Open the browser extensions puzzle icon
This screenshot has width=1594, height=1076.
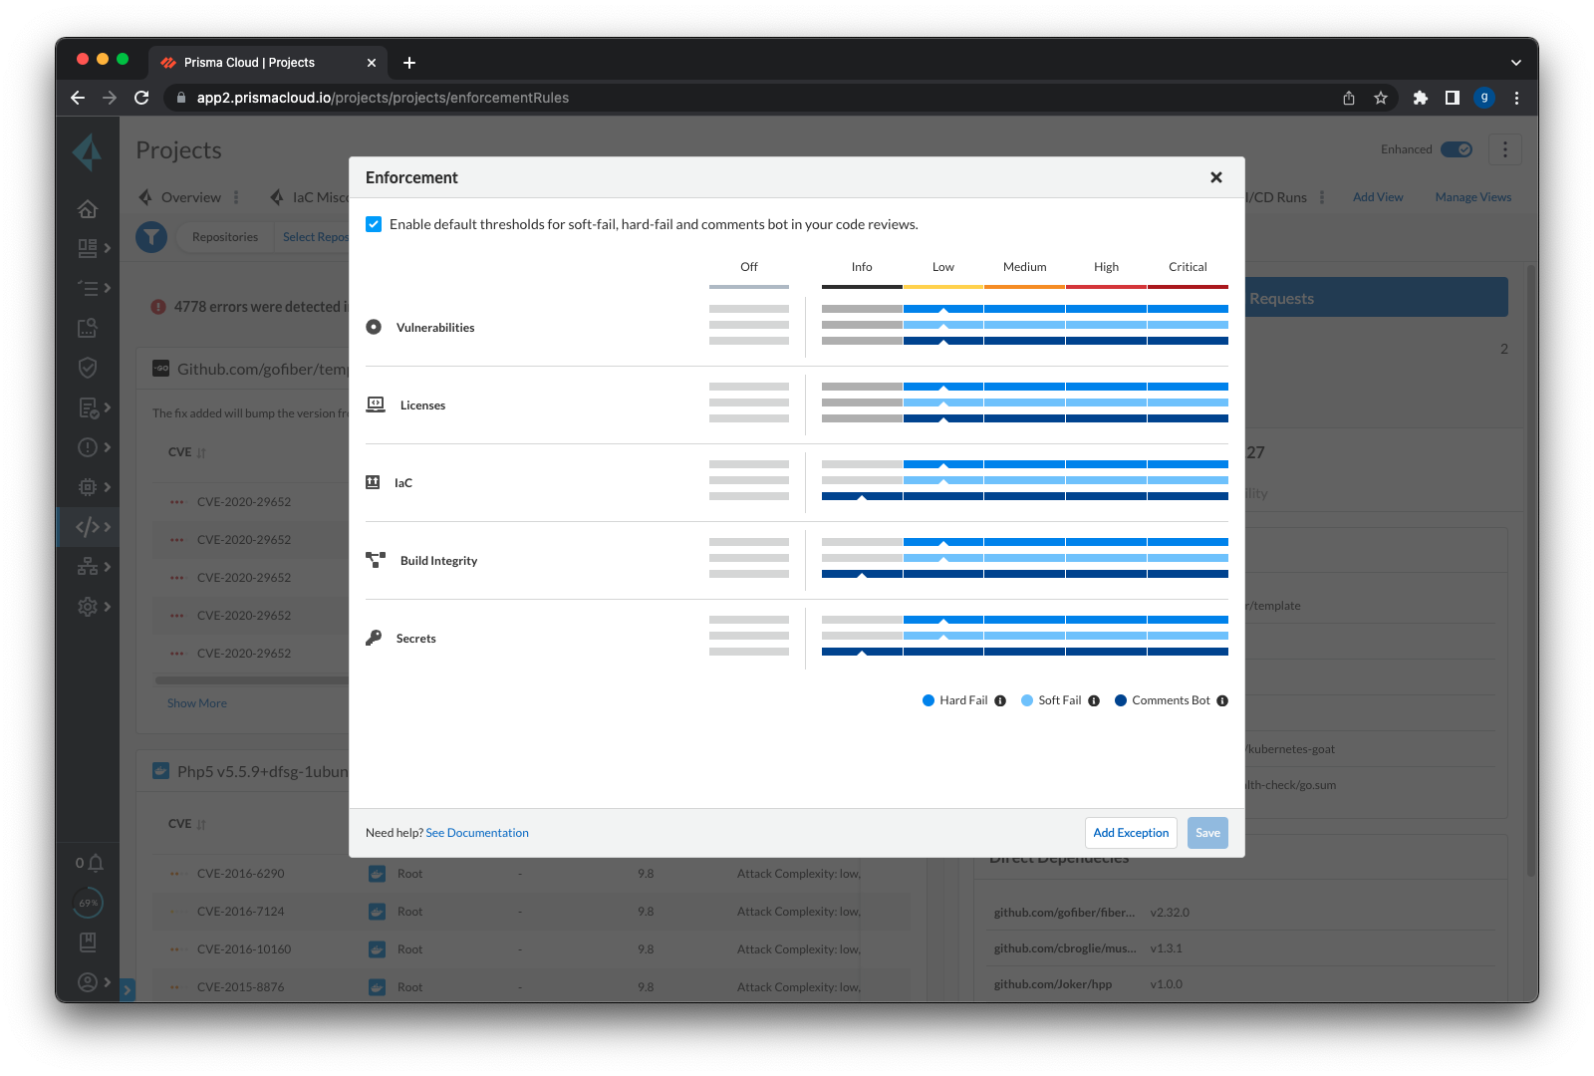(x=1421, y=98)
